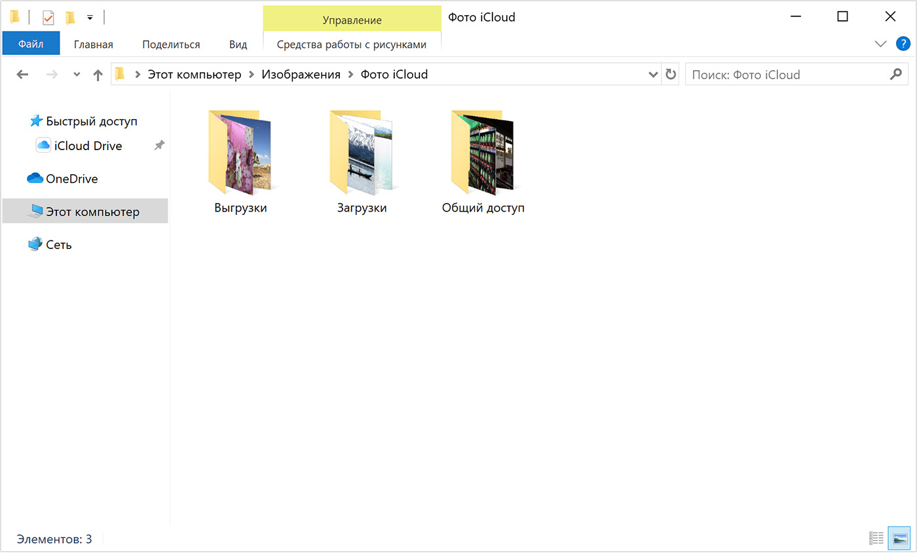Click the Элементов: 3 status text
This screenshot has width=917, height=553.
[54, 539]
